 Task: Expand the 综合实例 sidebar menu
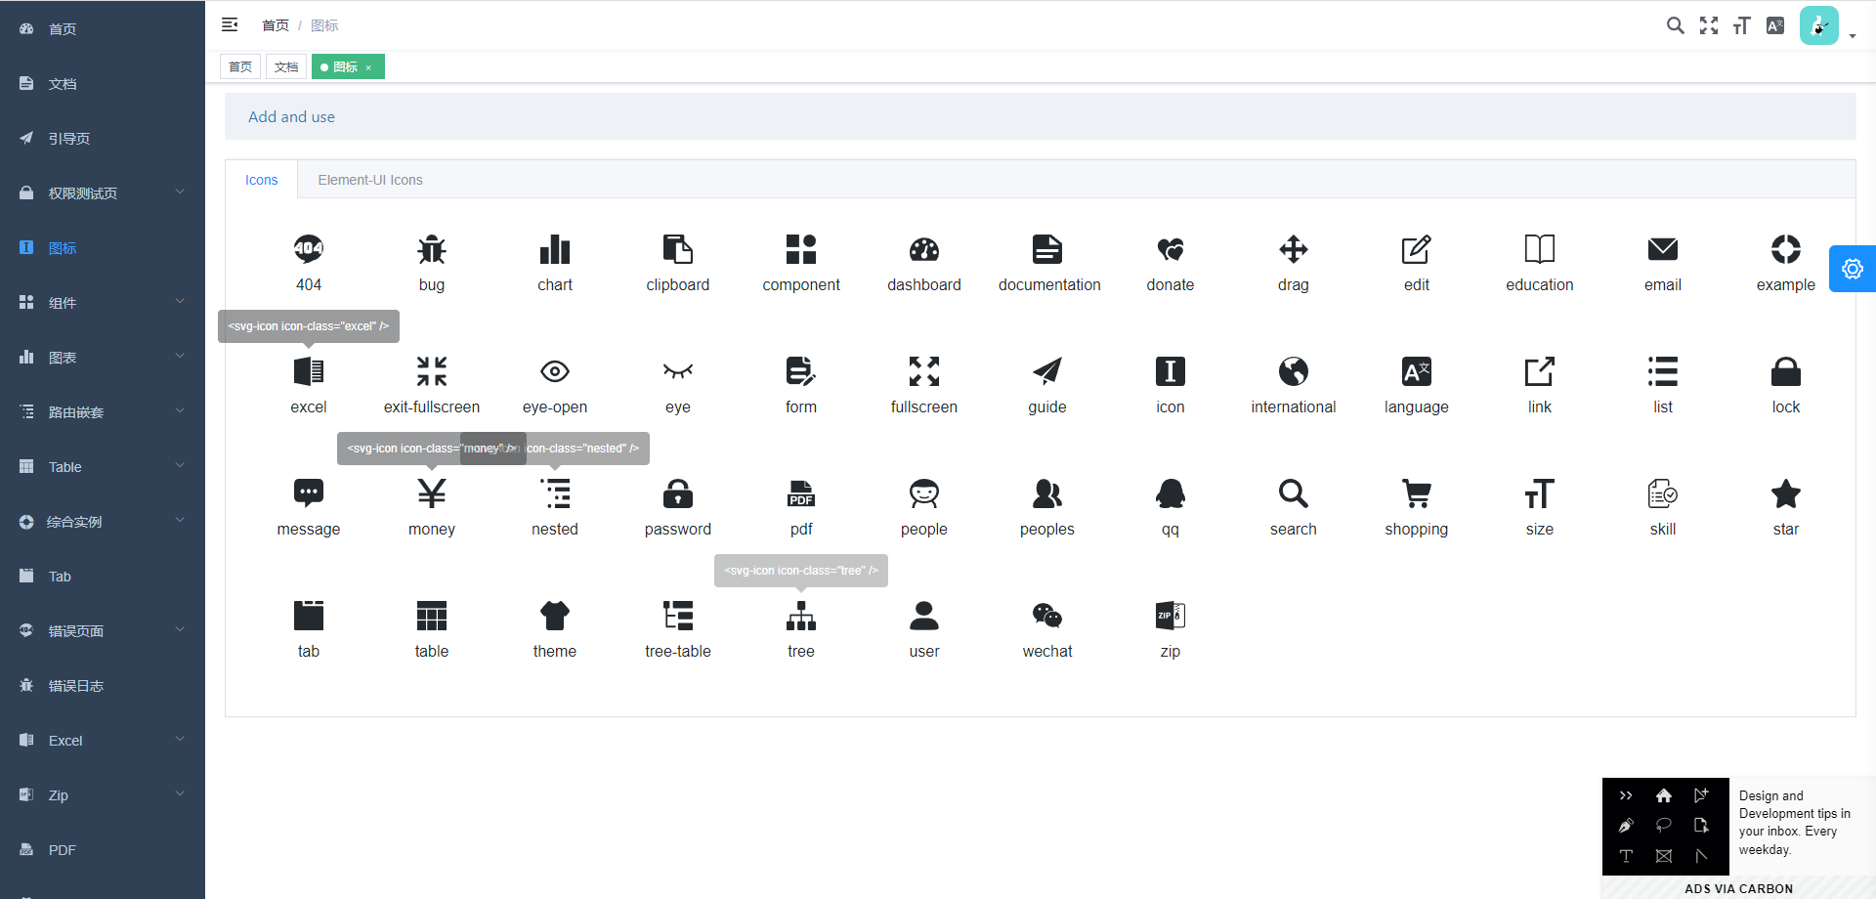pyautogui.click(x=103, y=521)
